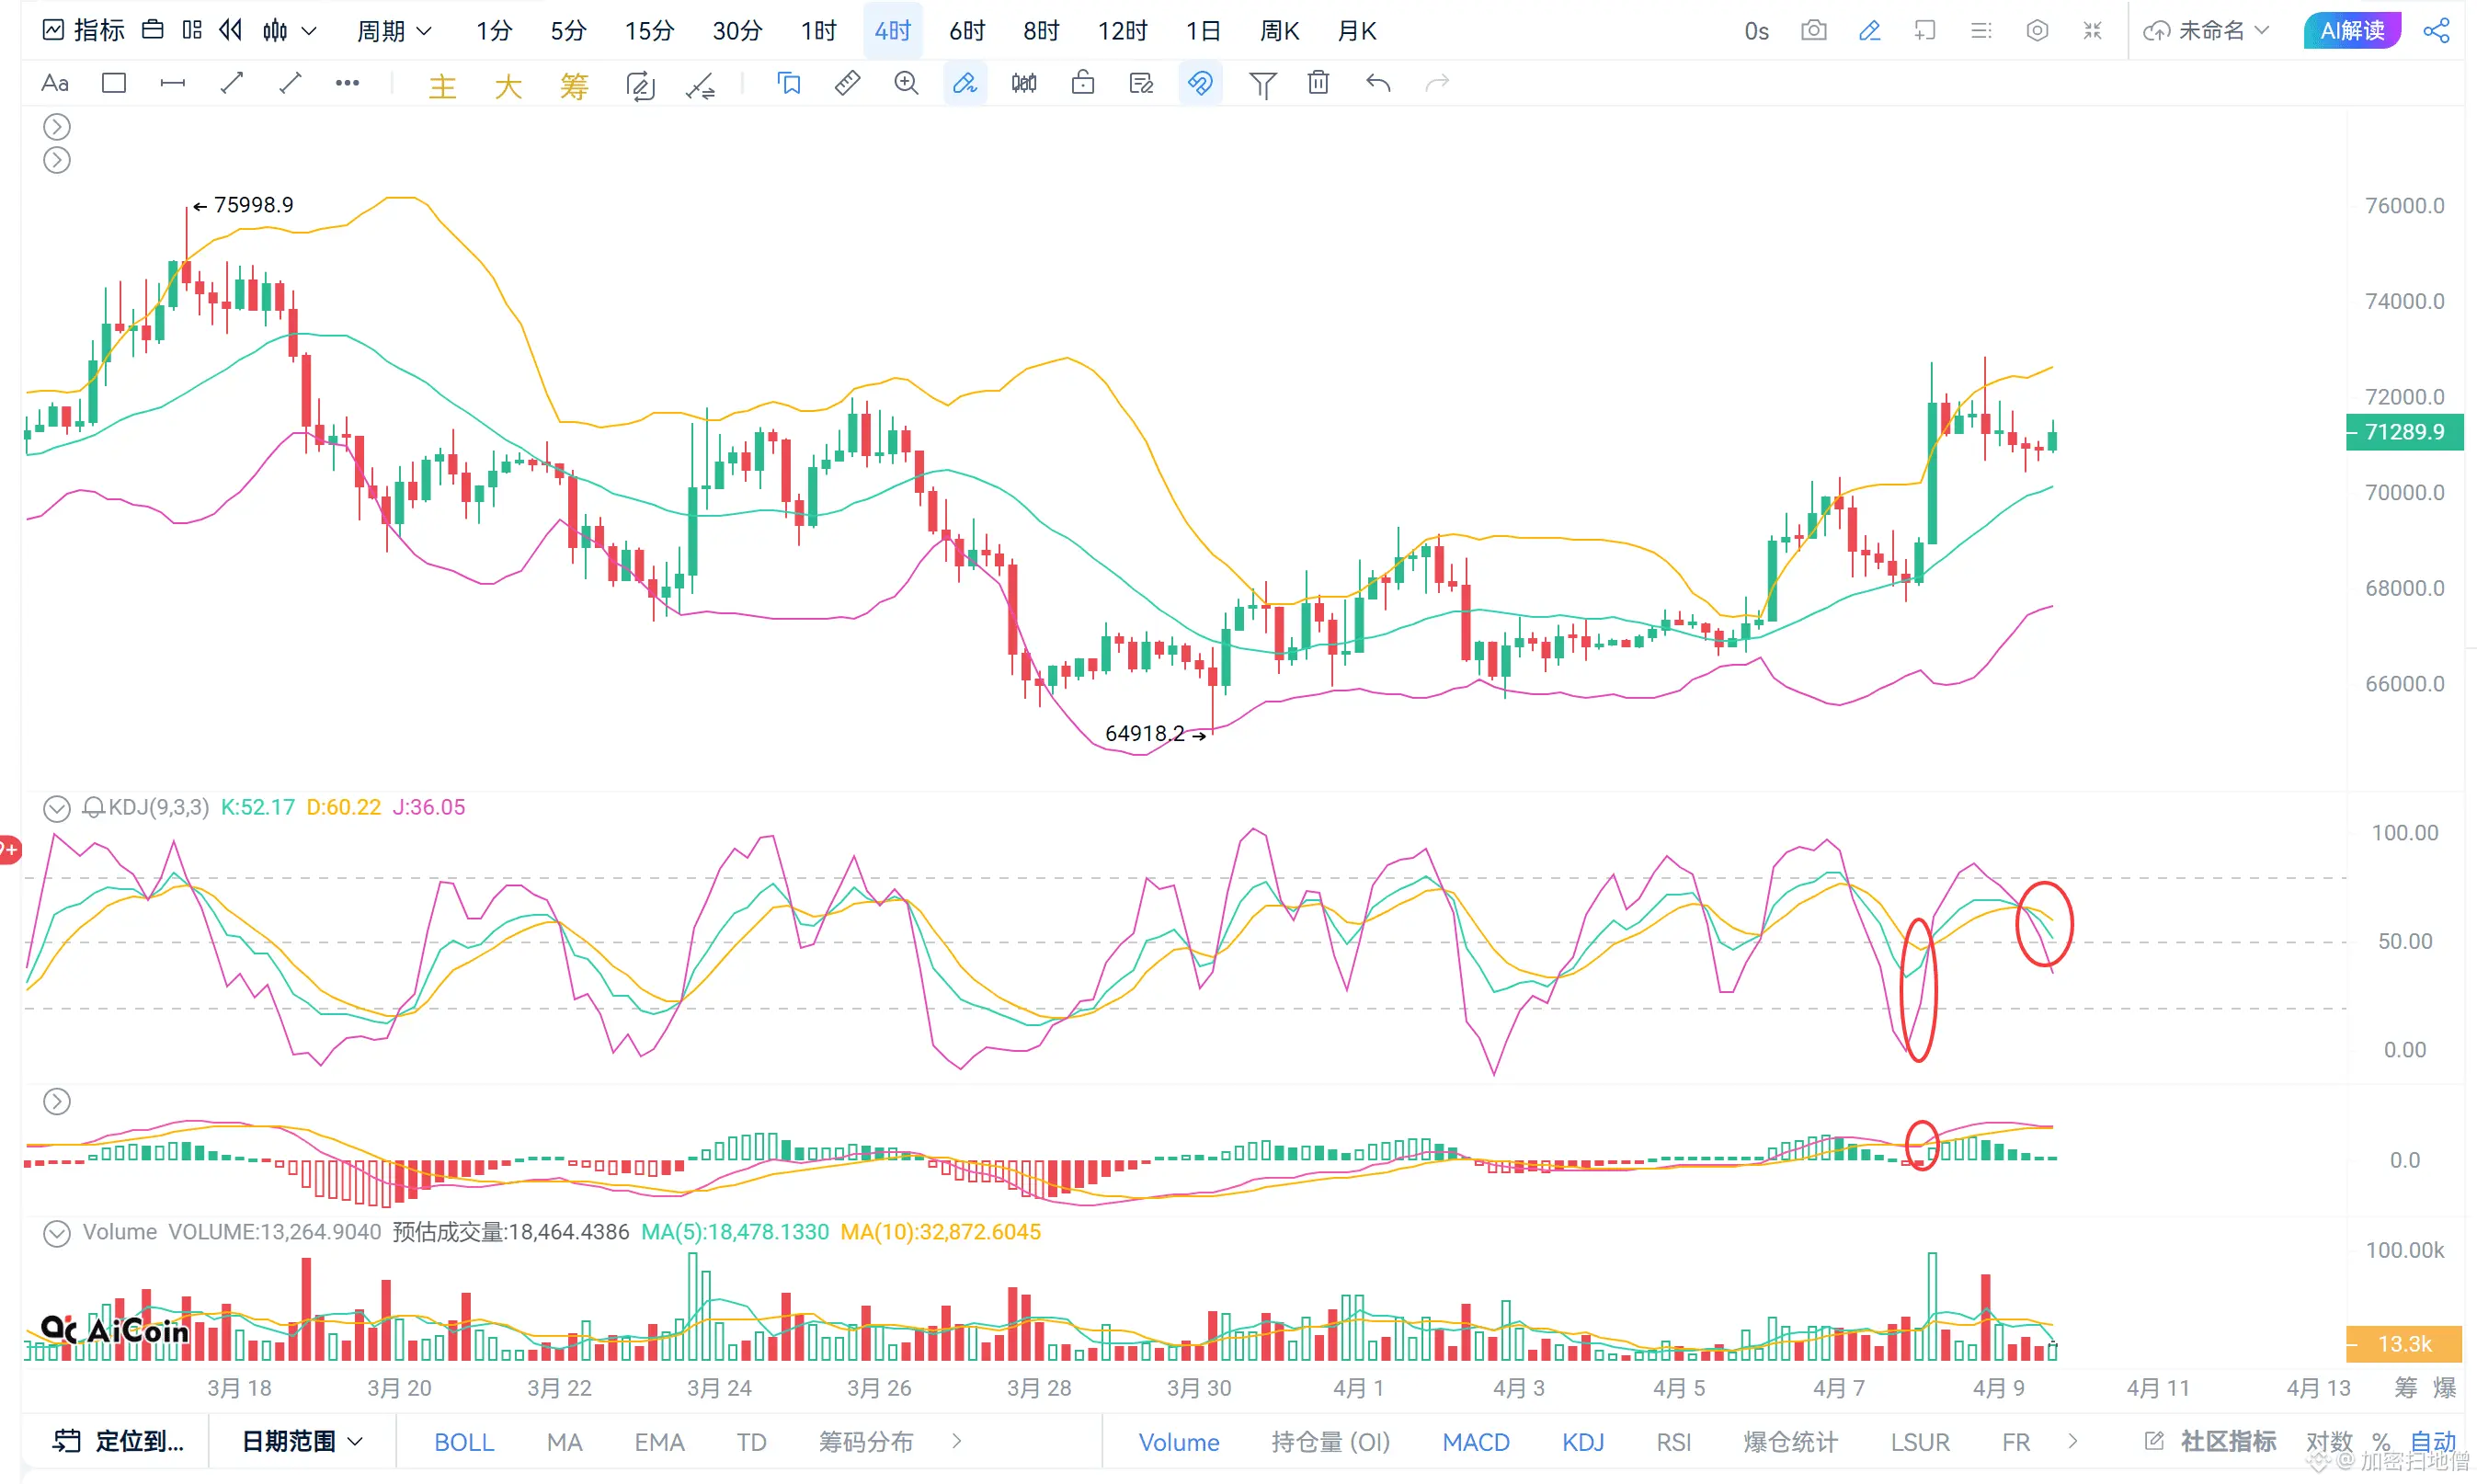
Task: Expand the 日期范围 date range dropdown
Action: [x=301, y=1441]
